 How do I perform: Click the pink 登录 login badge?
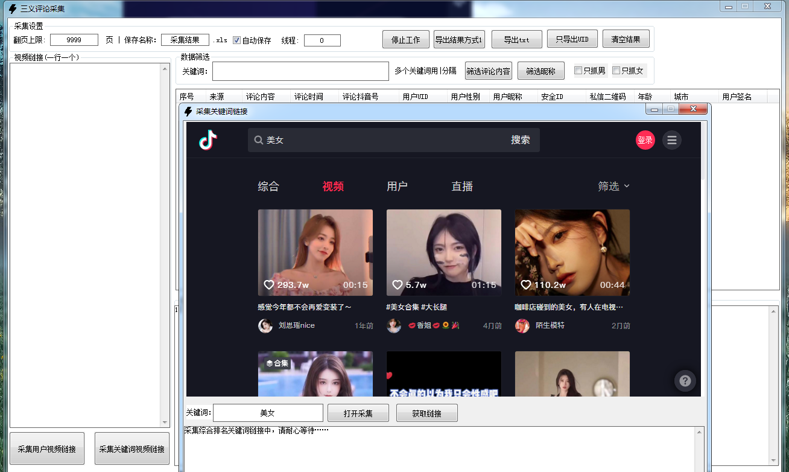(x=645, y=139)
